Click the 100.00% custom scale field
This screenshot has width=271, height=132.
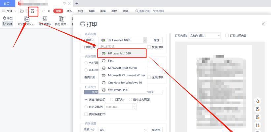(x=119, y=107)
